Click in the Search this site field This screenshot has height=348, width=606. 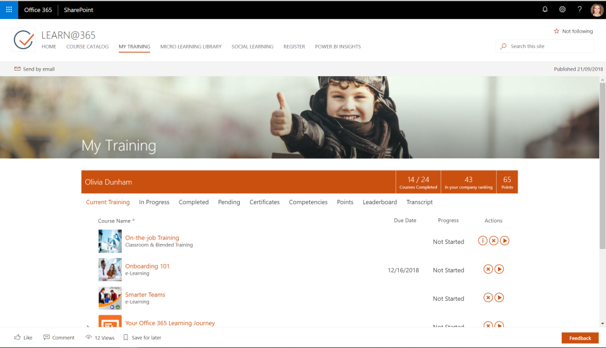(545, 46)
